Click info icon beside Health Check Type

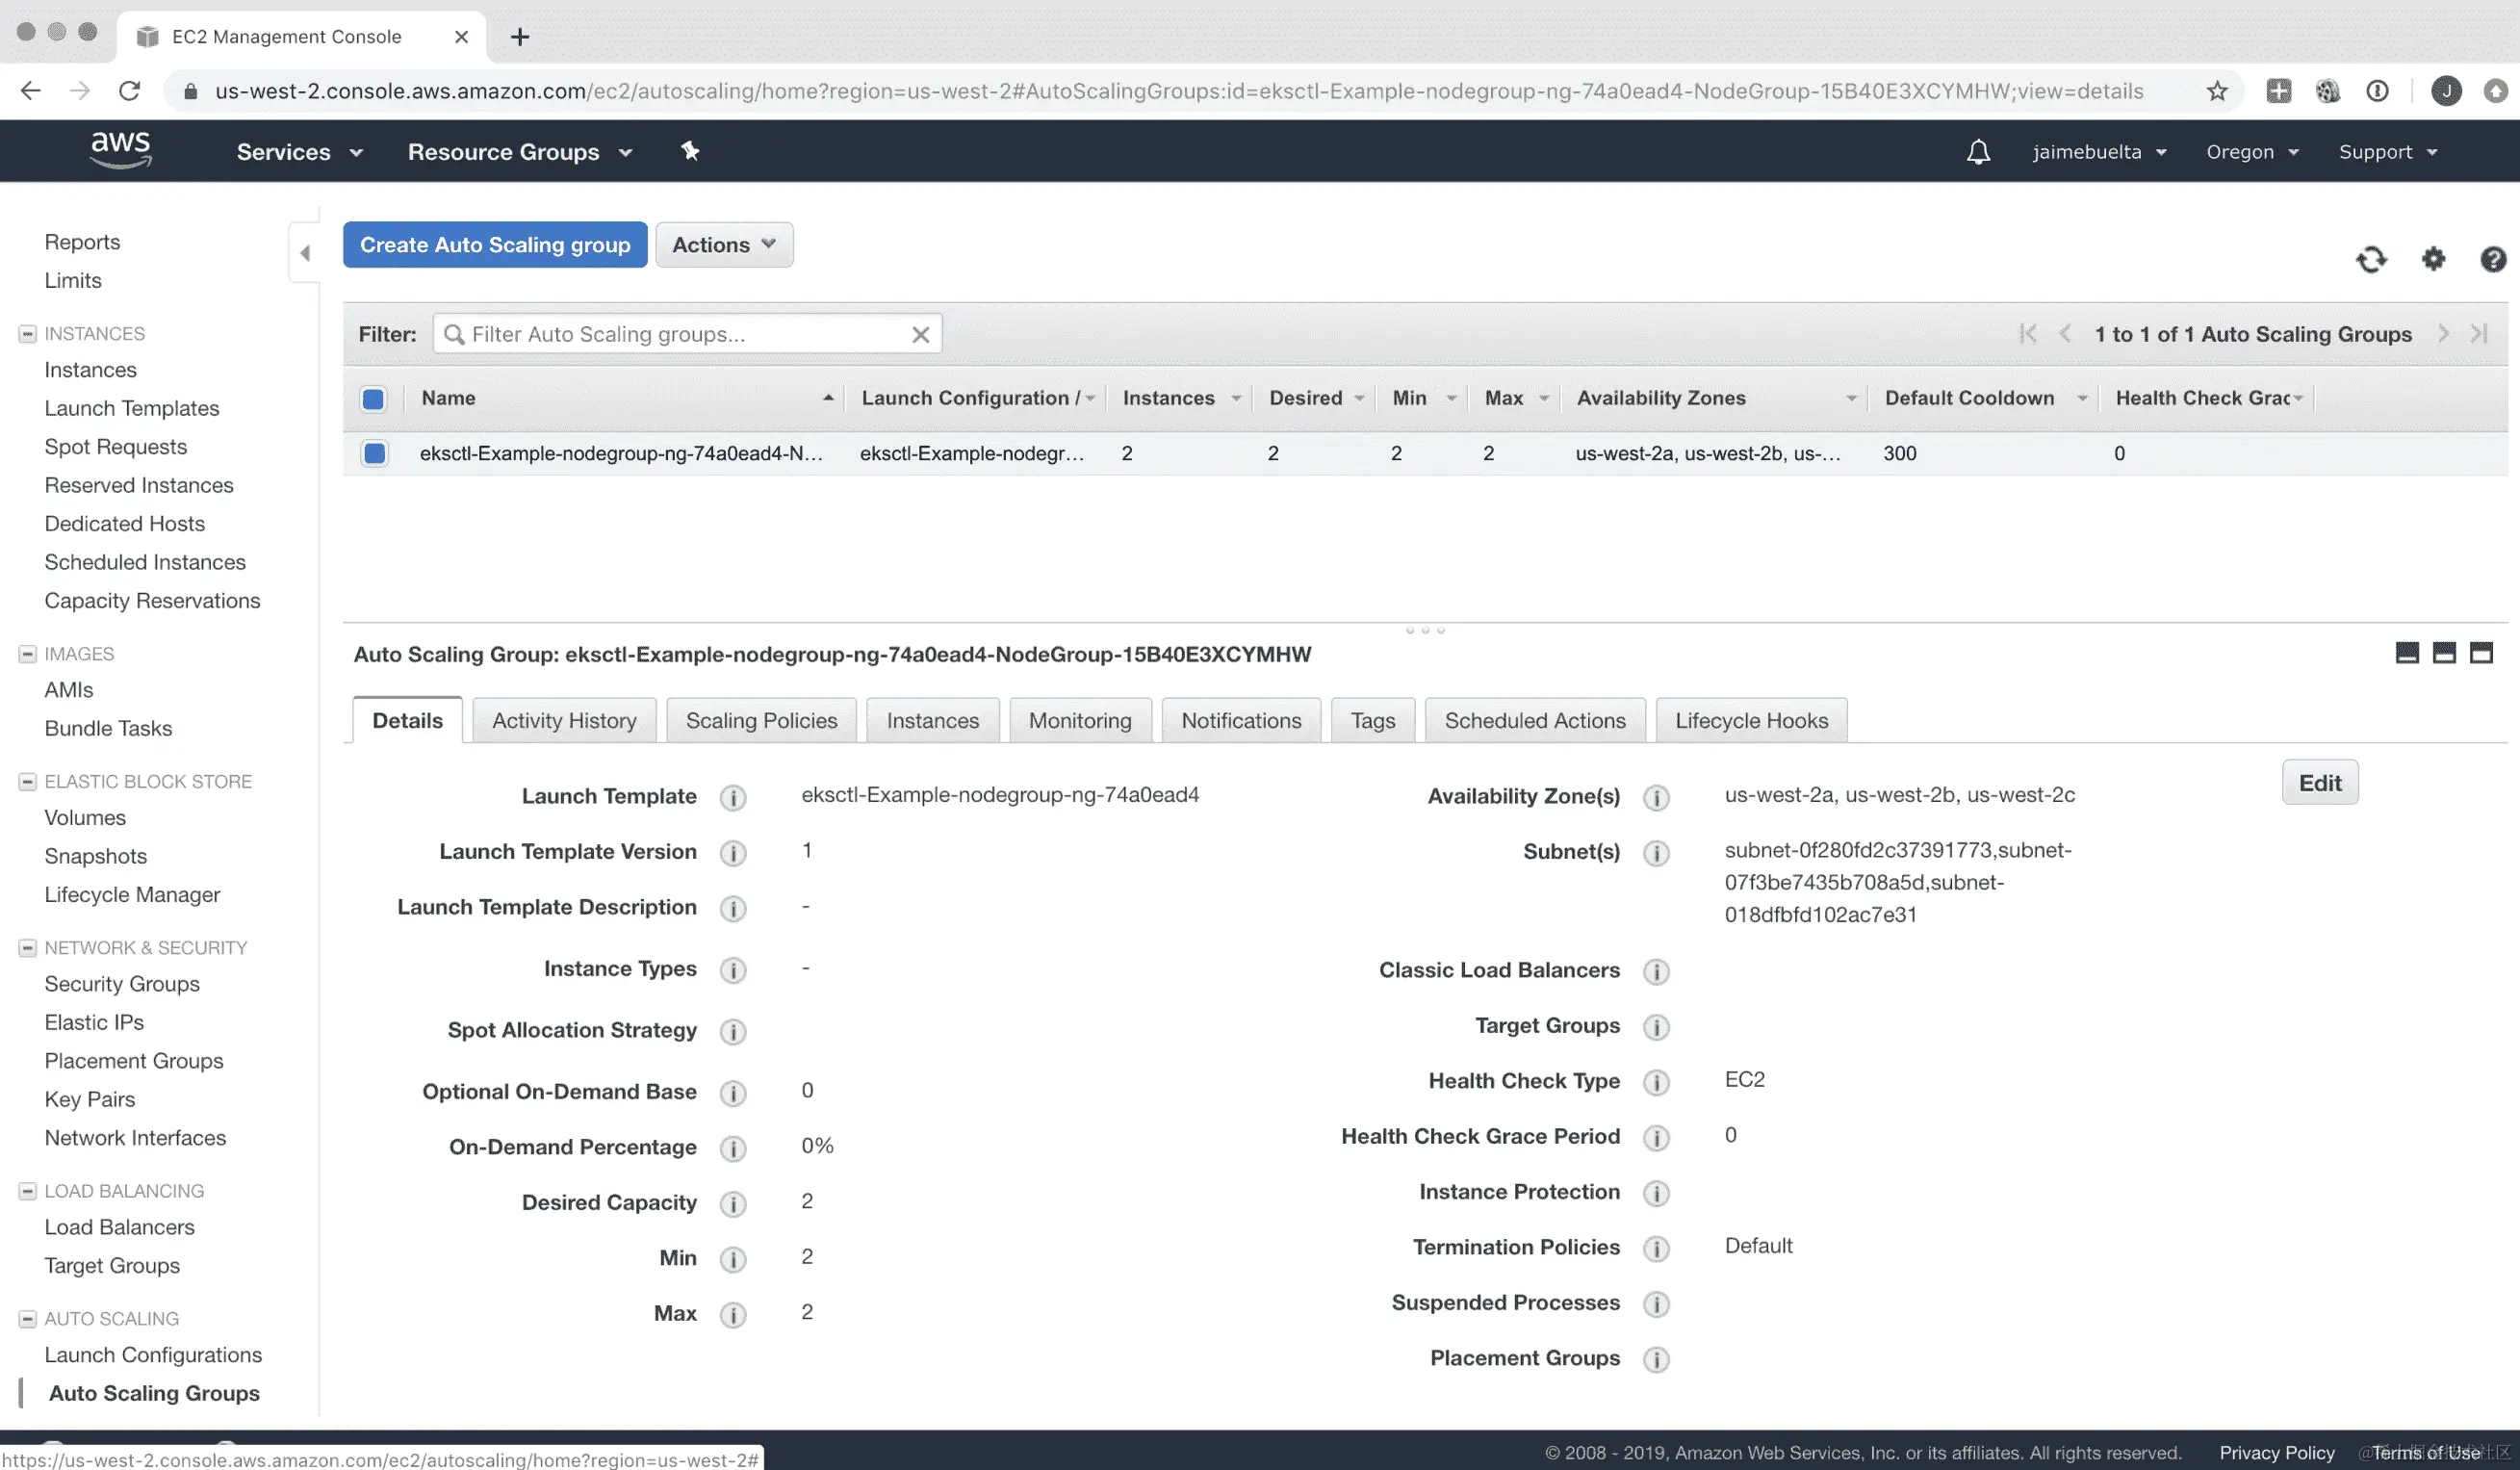(1656, 1082)
